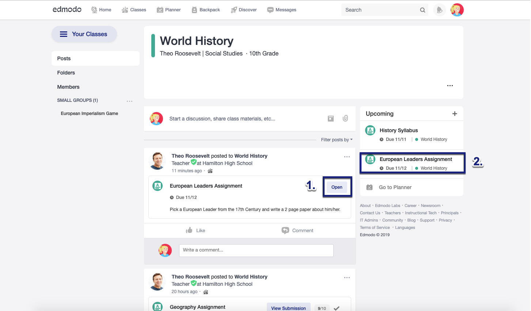The image size is (531, 311).
Task: Open European Imperialism Game group
Action: tap(90, 114)
